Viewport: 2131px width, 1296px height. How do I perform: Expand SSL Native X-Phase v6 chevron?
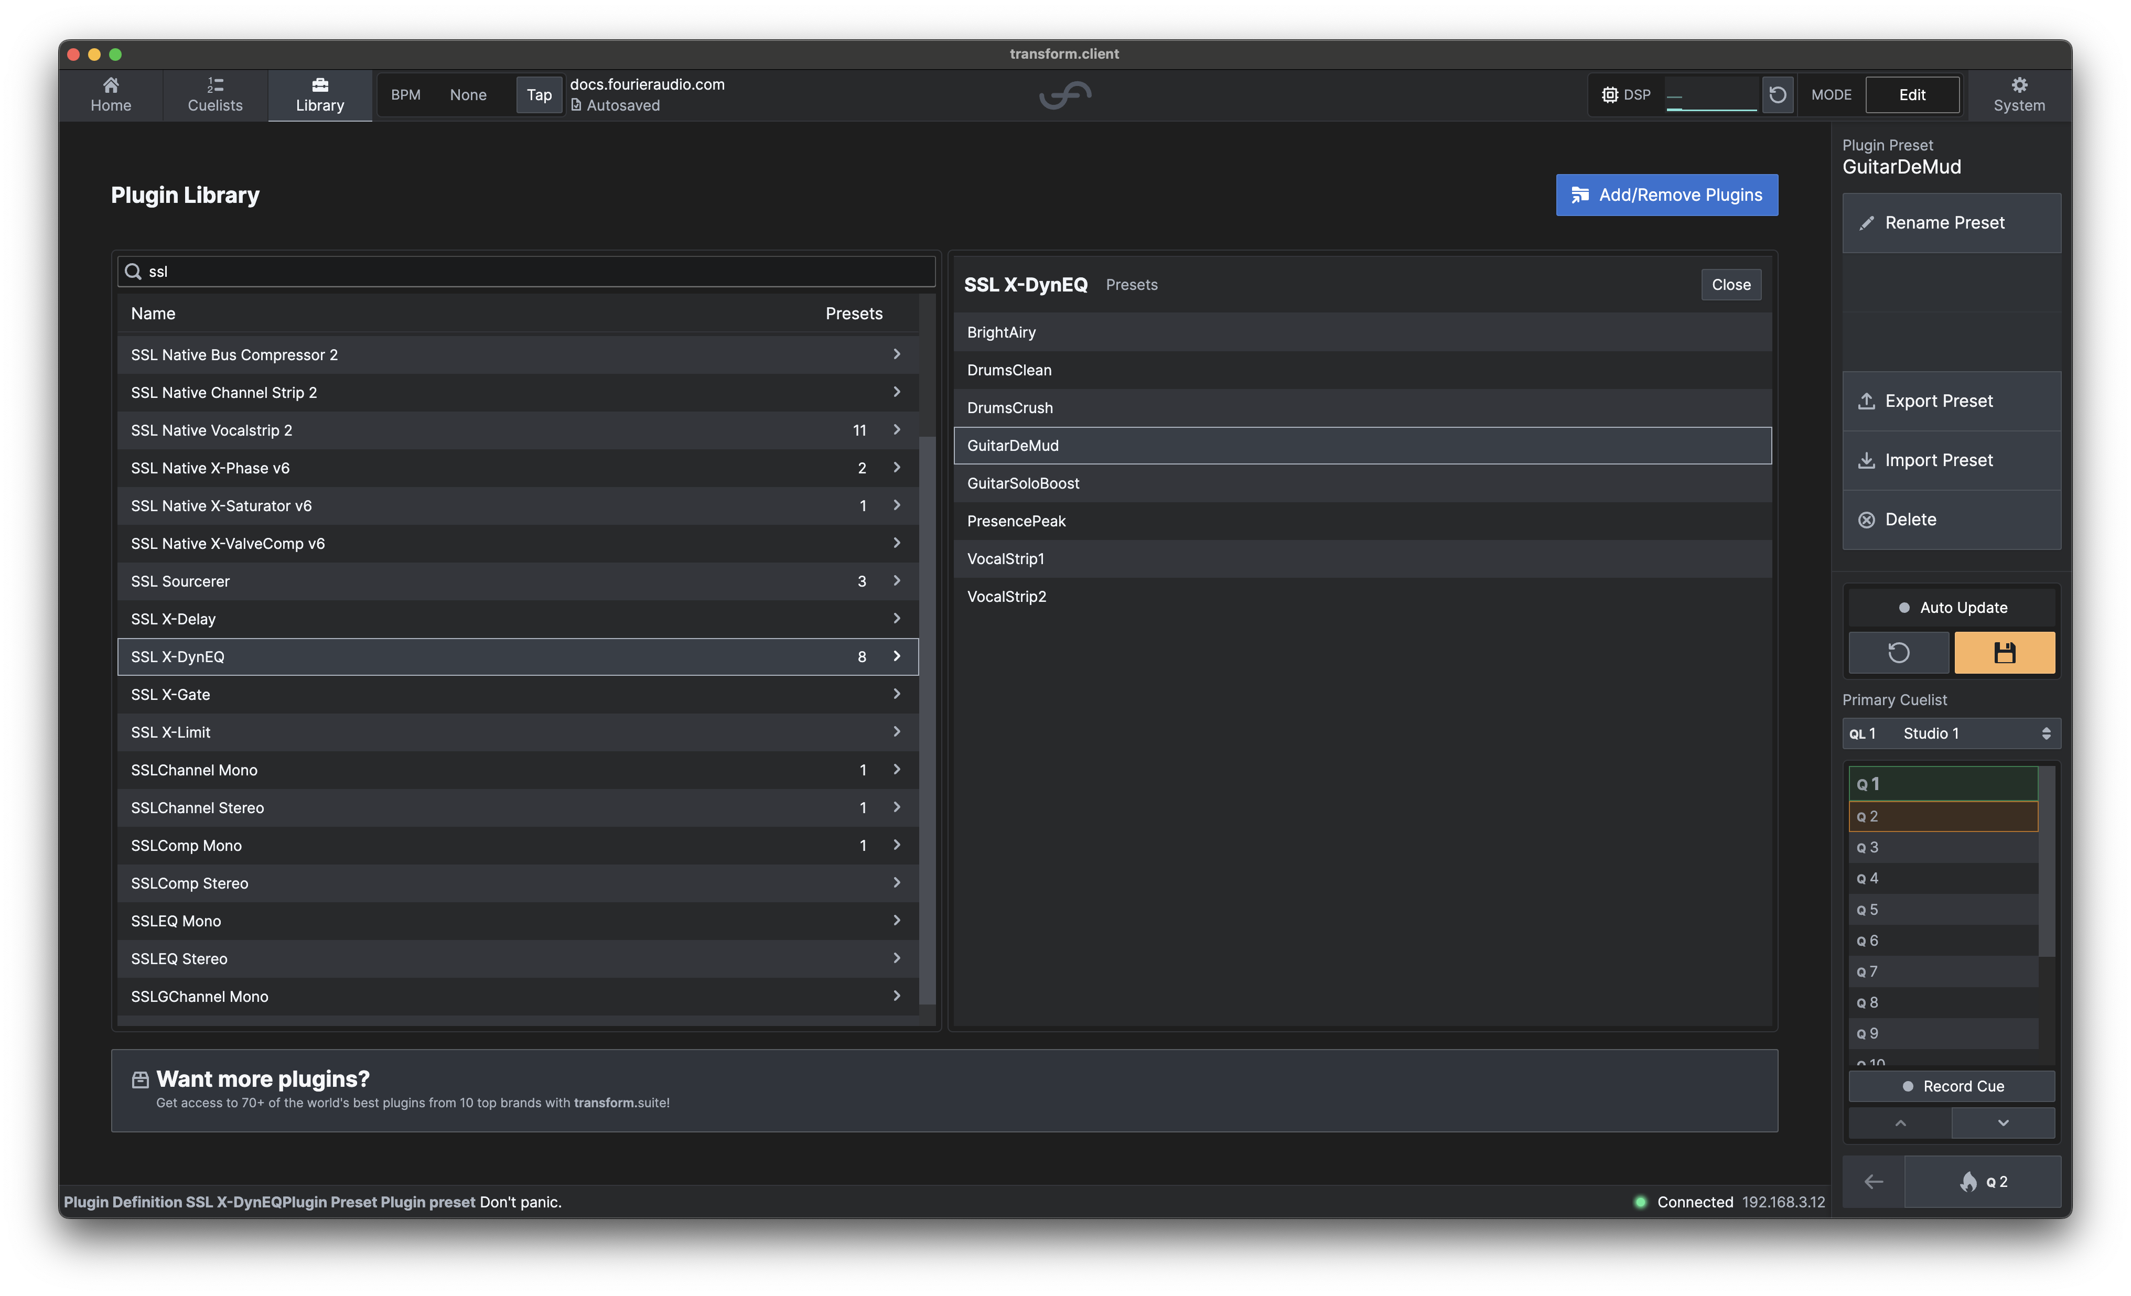(x=897, y=468)
